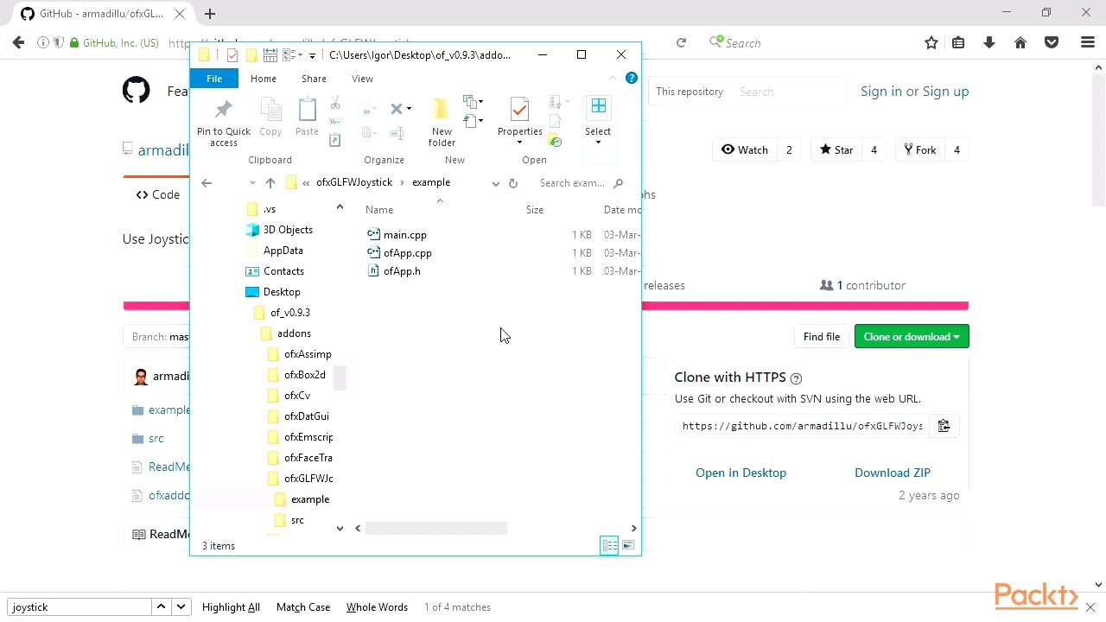Open Pocket icon in browser toolbar
This screenshot has width=1106, height=622.
click(x=1052, y=42)
